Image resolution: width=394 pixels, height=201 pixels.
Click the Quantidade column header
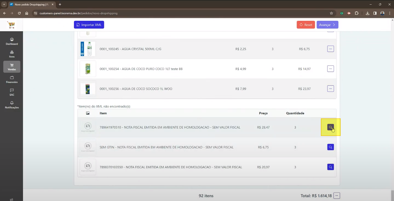click(x=295, y=113)
